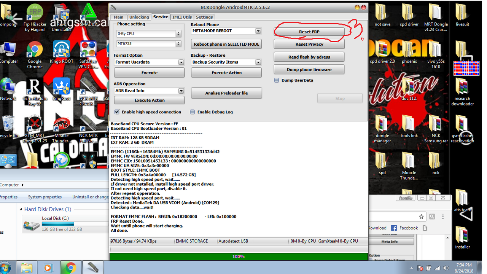Open the MT6735 model selector
487x274 pixels.
(148, 44)
